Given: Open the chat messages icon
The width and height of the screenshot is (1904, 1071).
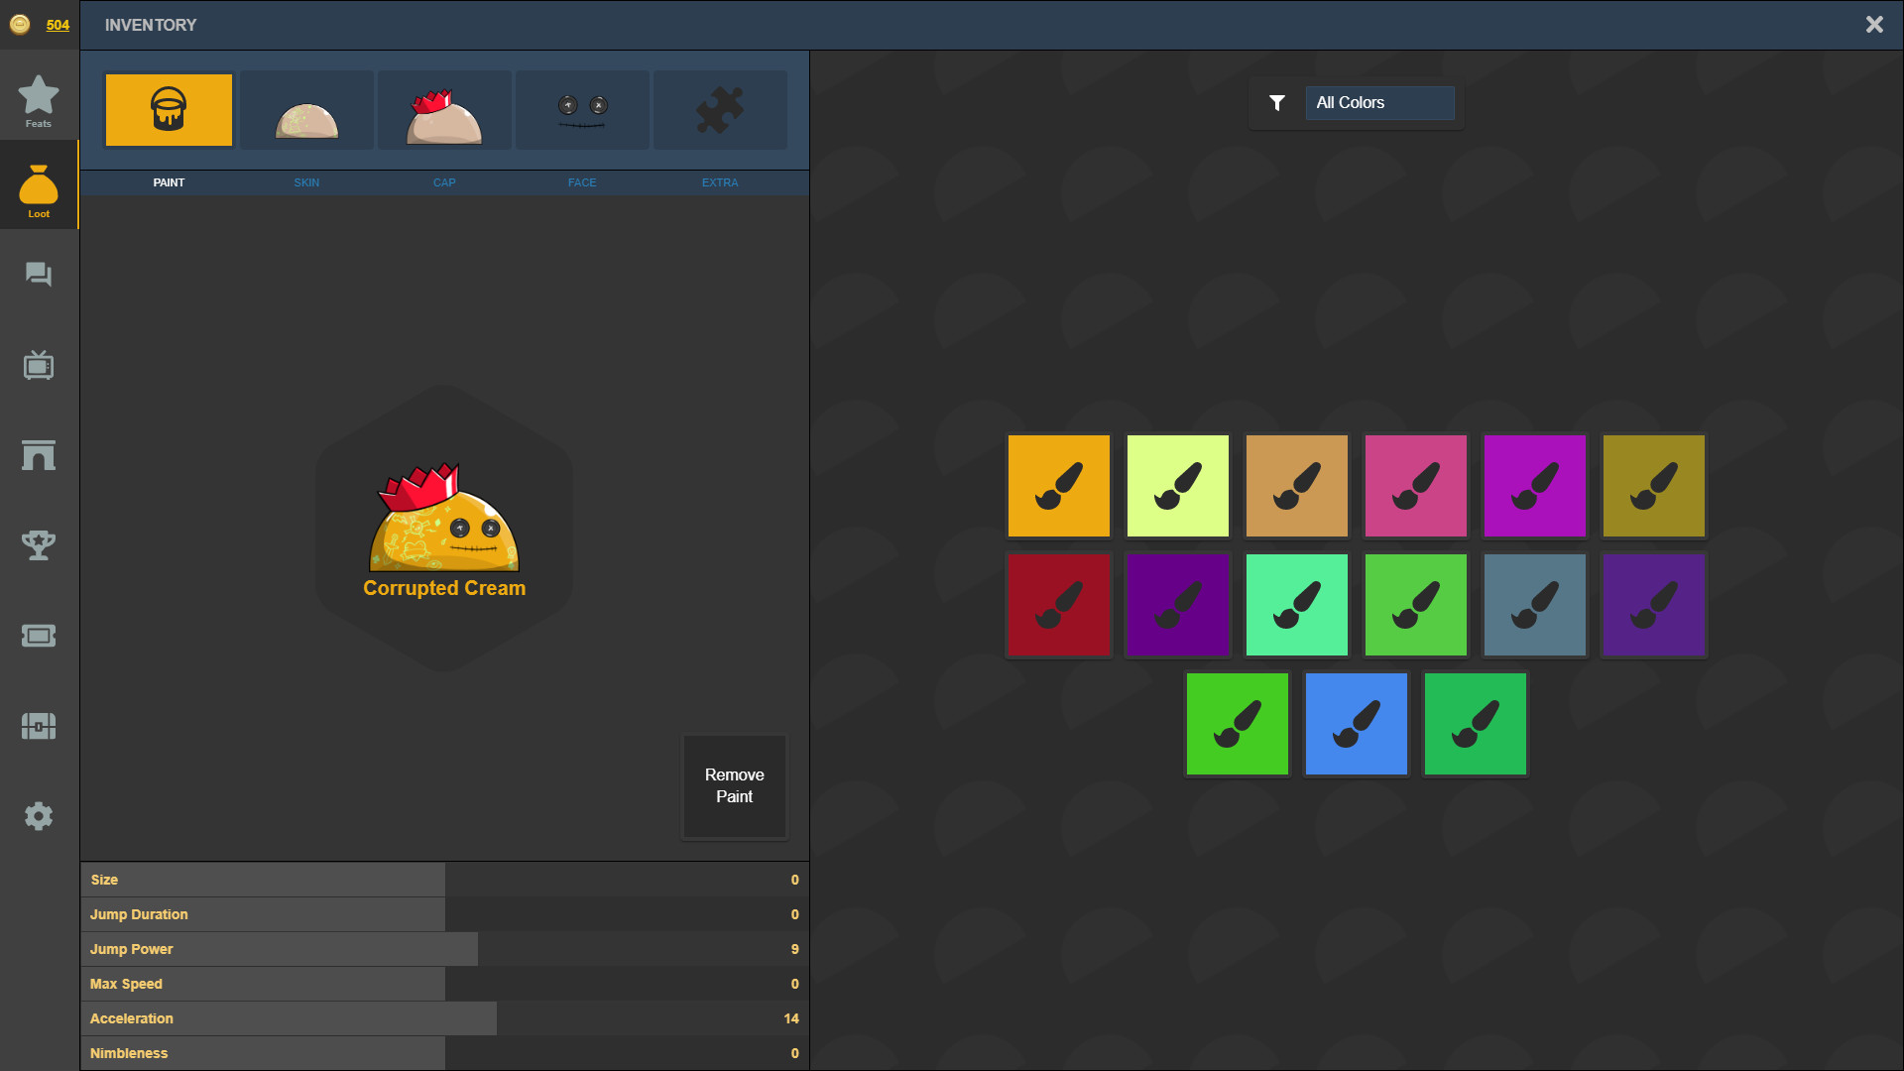Looking at the screenshot, I should coord(39,275).
